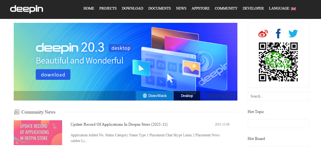
Task: Open the DOCUMENTS menu item
Action: coord(159,8)
